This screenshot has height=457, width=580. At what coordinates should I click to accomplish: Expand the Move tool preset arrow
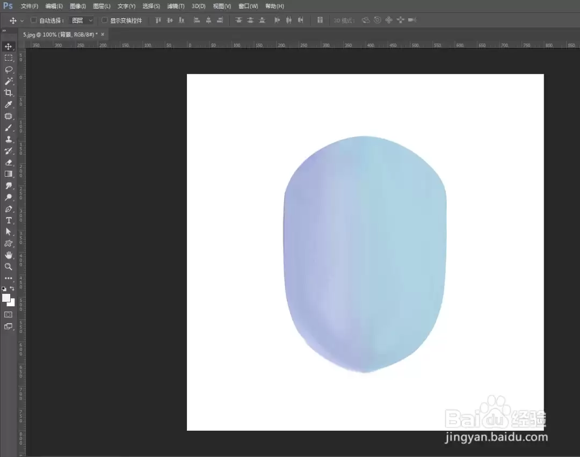pos(22,21)
